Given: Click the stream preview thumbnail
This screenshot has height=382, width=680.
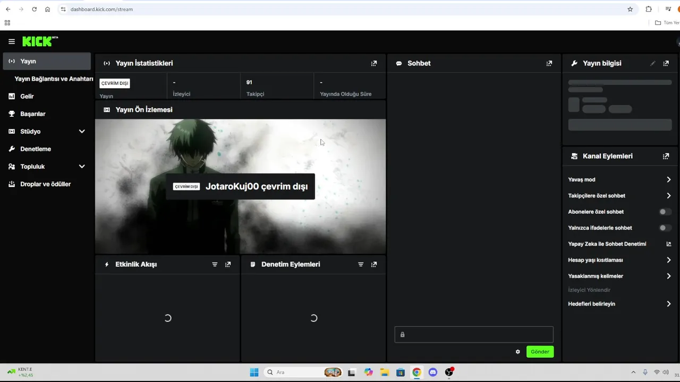Looking at the screenshot, I should coord(240,186).
